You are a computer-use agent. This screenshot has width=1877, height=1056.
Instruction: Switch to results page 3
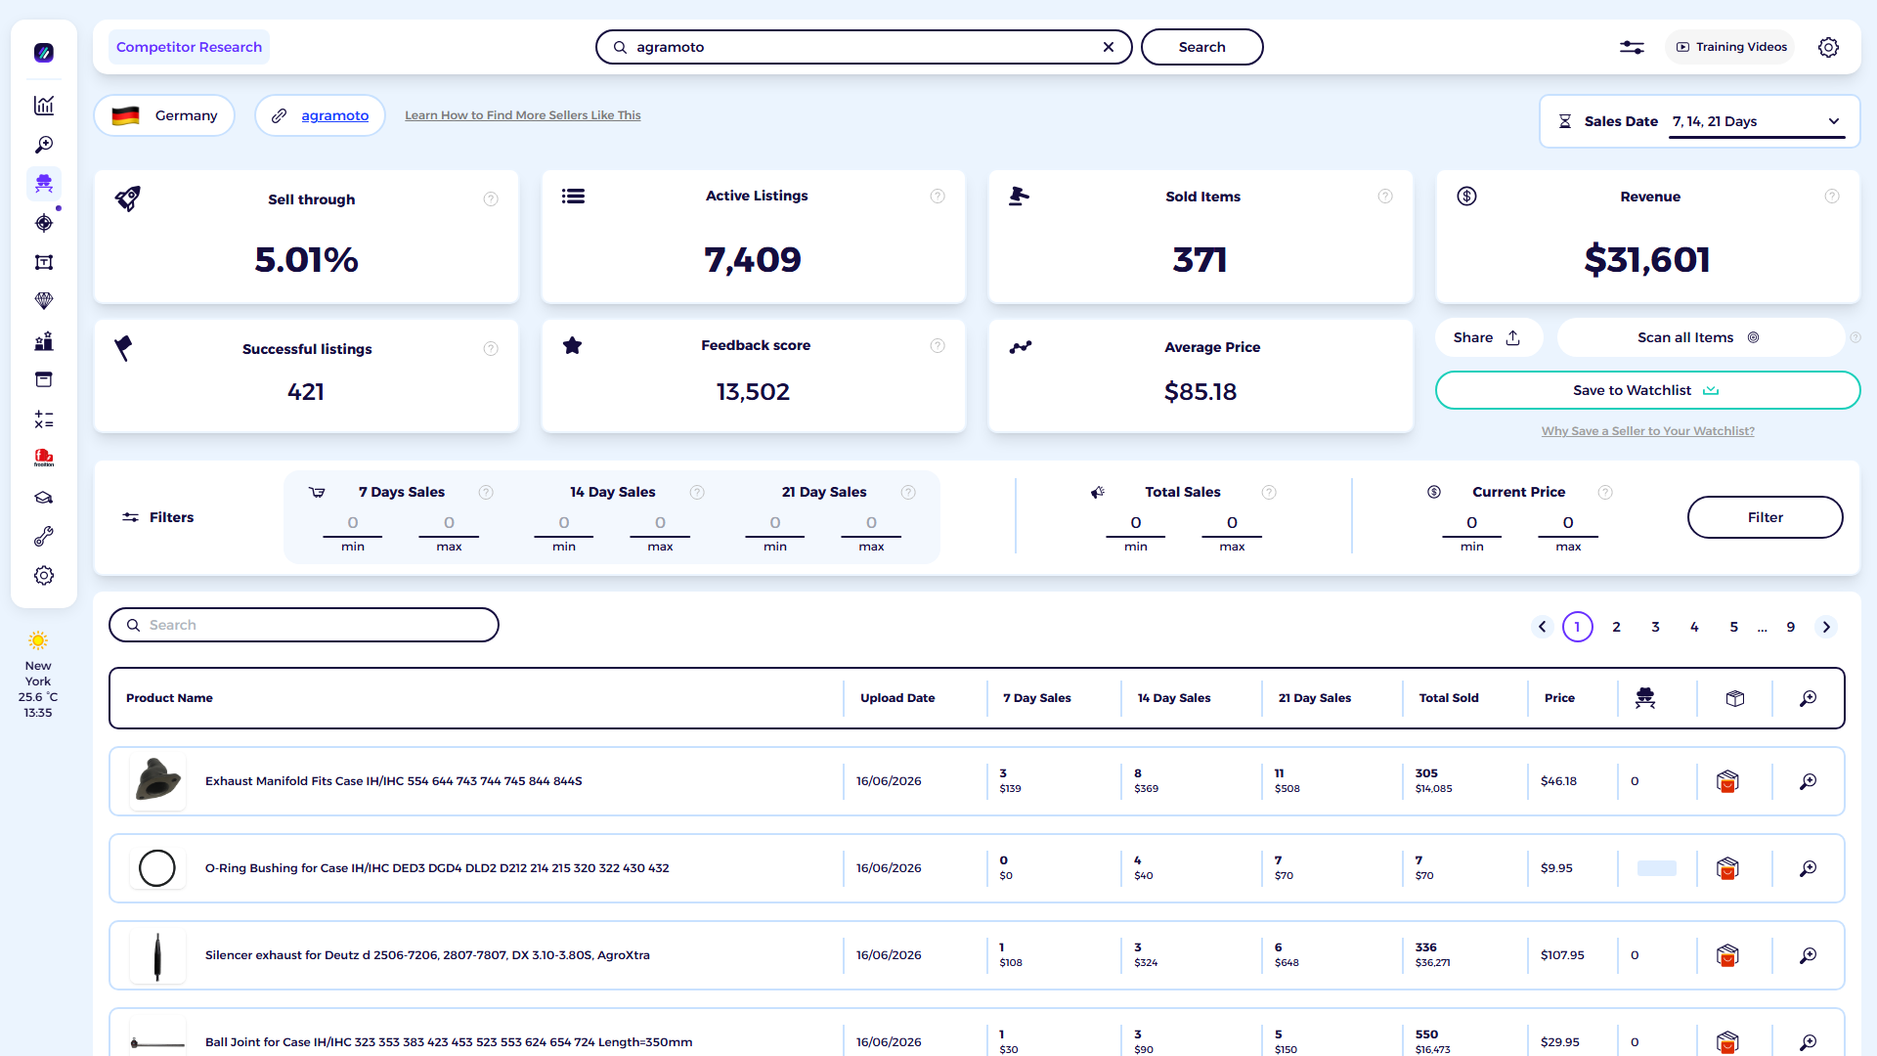click(x=1655, y=627)
